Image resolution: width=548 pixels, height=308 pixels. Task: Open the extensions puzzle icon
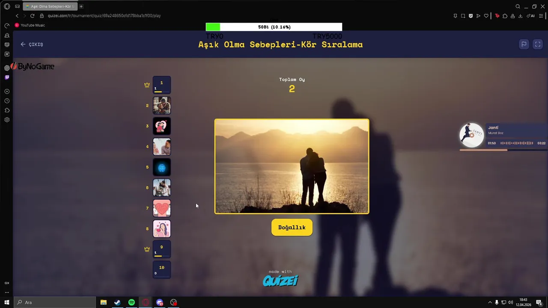[505, 16]
